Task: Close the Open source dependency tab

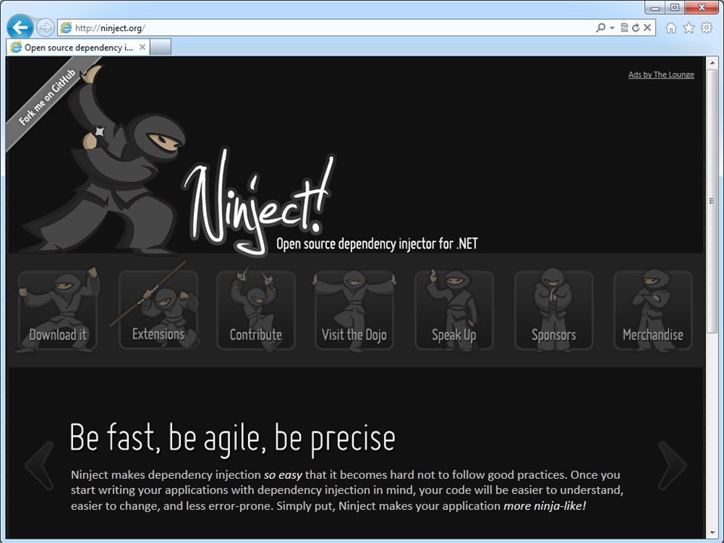Action: 143,47
